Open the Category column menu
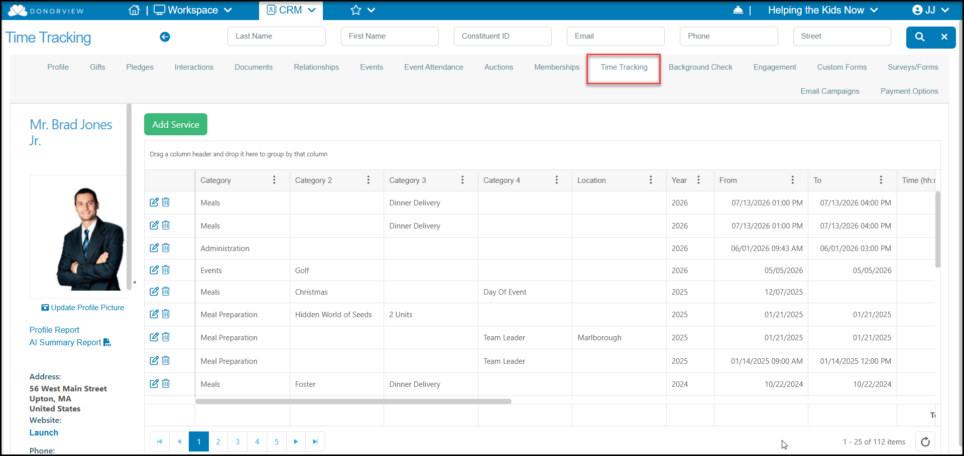 (x=274, y=180)
